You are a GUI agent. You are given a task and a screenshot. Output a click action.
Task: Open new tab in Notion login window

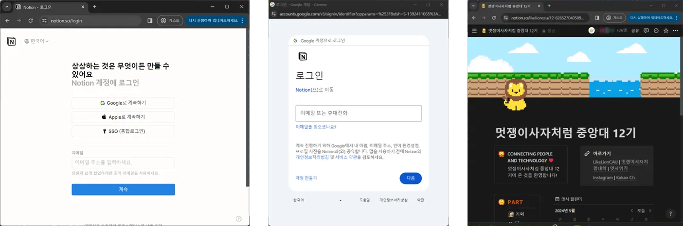pos(94,7)
